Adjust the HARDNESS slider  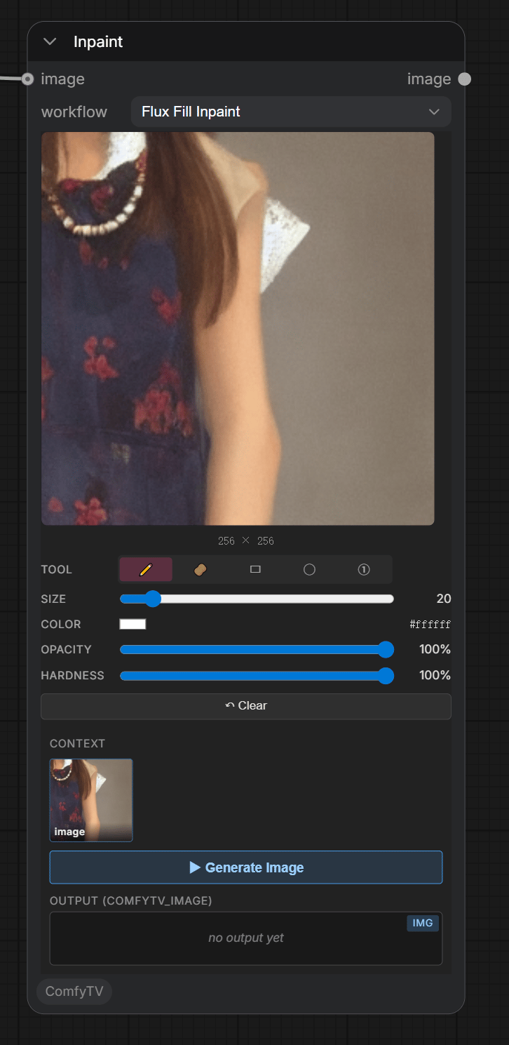257,675
